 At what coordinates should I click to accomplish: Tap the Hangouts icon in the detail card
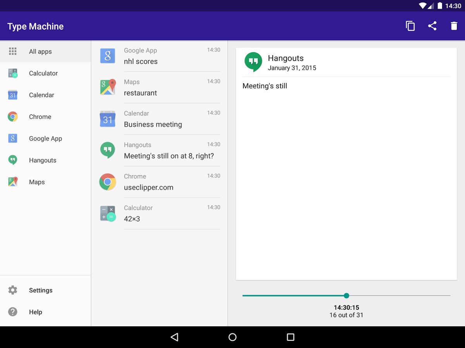[253, 62]
